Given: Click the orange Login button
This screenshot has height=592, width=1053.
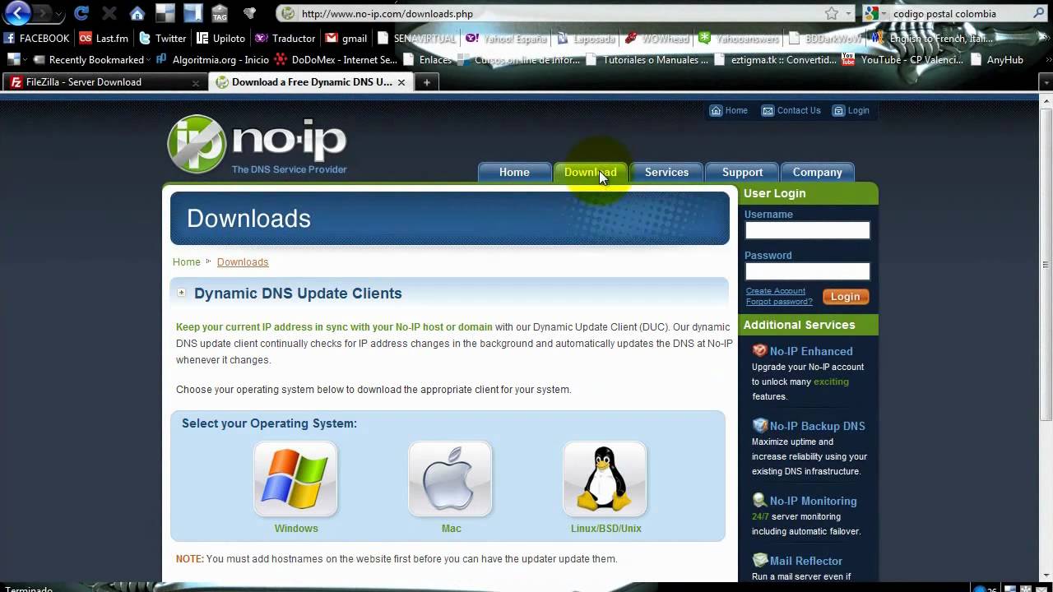Looking at the screenshot, I should tap(845, 297).
